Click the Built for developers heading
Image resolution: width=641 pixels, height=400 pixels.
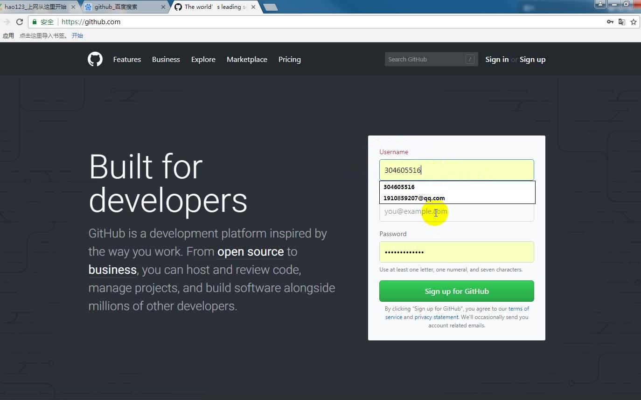point(168,183)
